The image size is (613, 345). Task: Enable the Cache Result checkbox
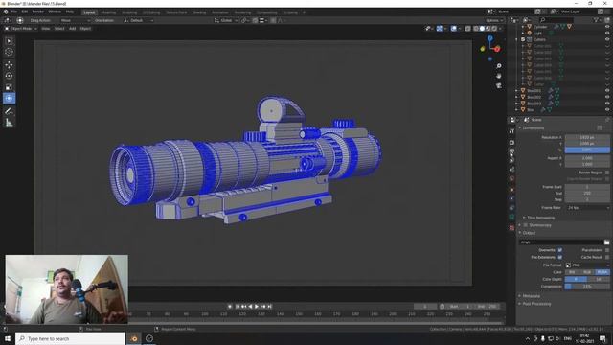(x=606, y=257)
